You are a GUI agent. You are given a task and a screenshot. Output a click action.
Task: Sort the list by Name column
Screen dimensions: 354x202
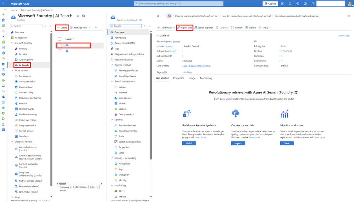click(70, 39)
